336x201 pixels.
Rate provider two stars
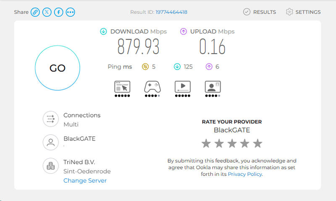(219, 144)
